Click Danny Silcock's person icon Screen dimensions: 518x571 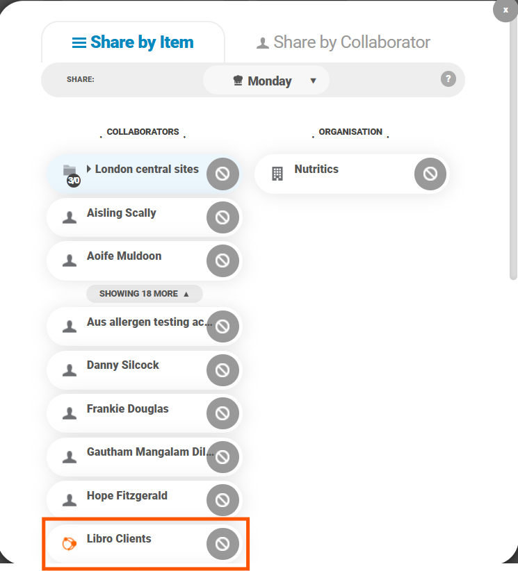(x=70, y=370)
